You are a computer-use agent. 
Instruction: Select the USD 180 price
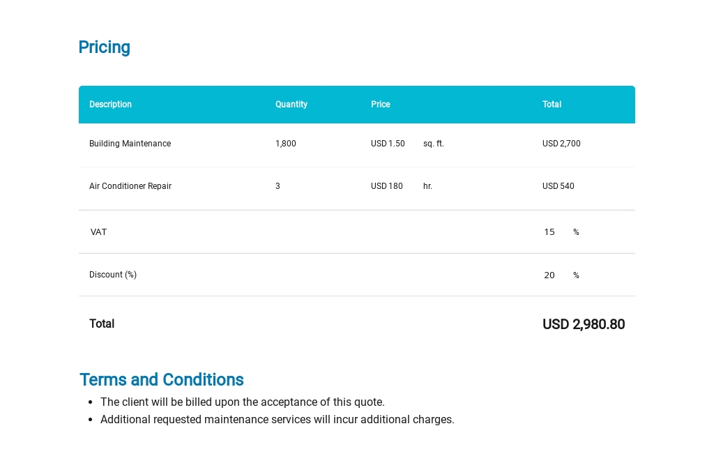(x=386, y=186)
